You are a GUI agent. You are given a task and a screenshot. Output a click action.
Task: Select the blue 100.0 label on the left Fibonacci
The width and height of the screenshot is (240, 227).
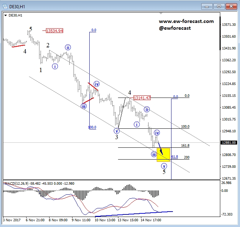pyautogui.click(x=92, y=127)
